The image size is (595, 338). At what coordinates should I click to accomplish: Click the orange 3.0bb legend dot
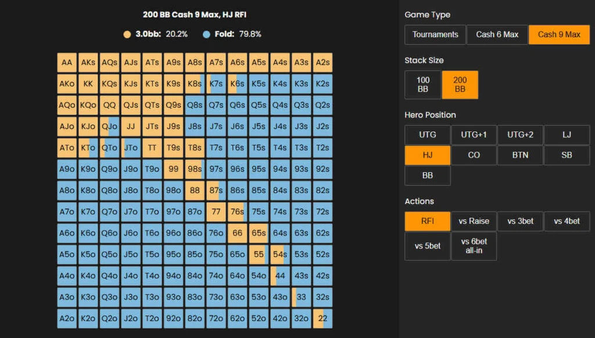[x=127, y=34]
